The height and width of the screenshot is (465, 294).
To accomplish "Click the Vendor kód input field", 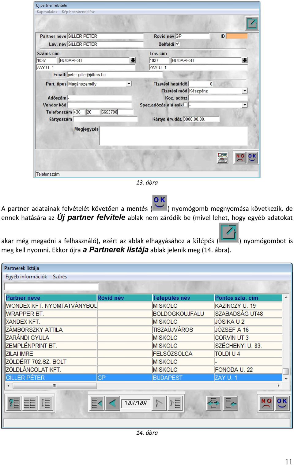I will pyautogui.click(x=99, y=105).
